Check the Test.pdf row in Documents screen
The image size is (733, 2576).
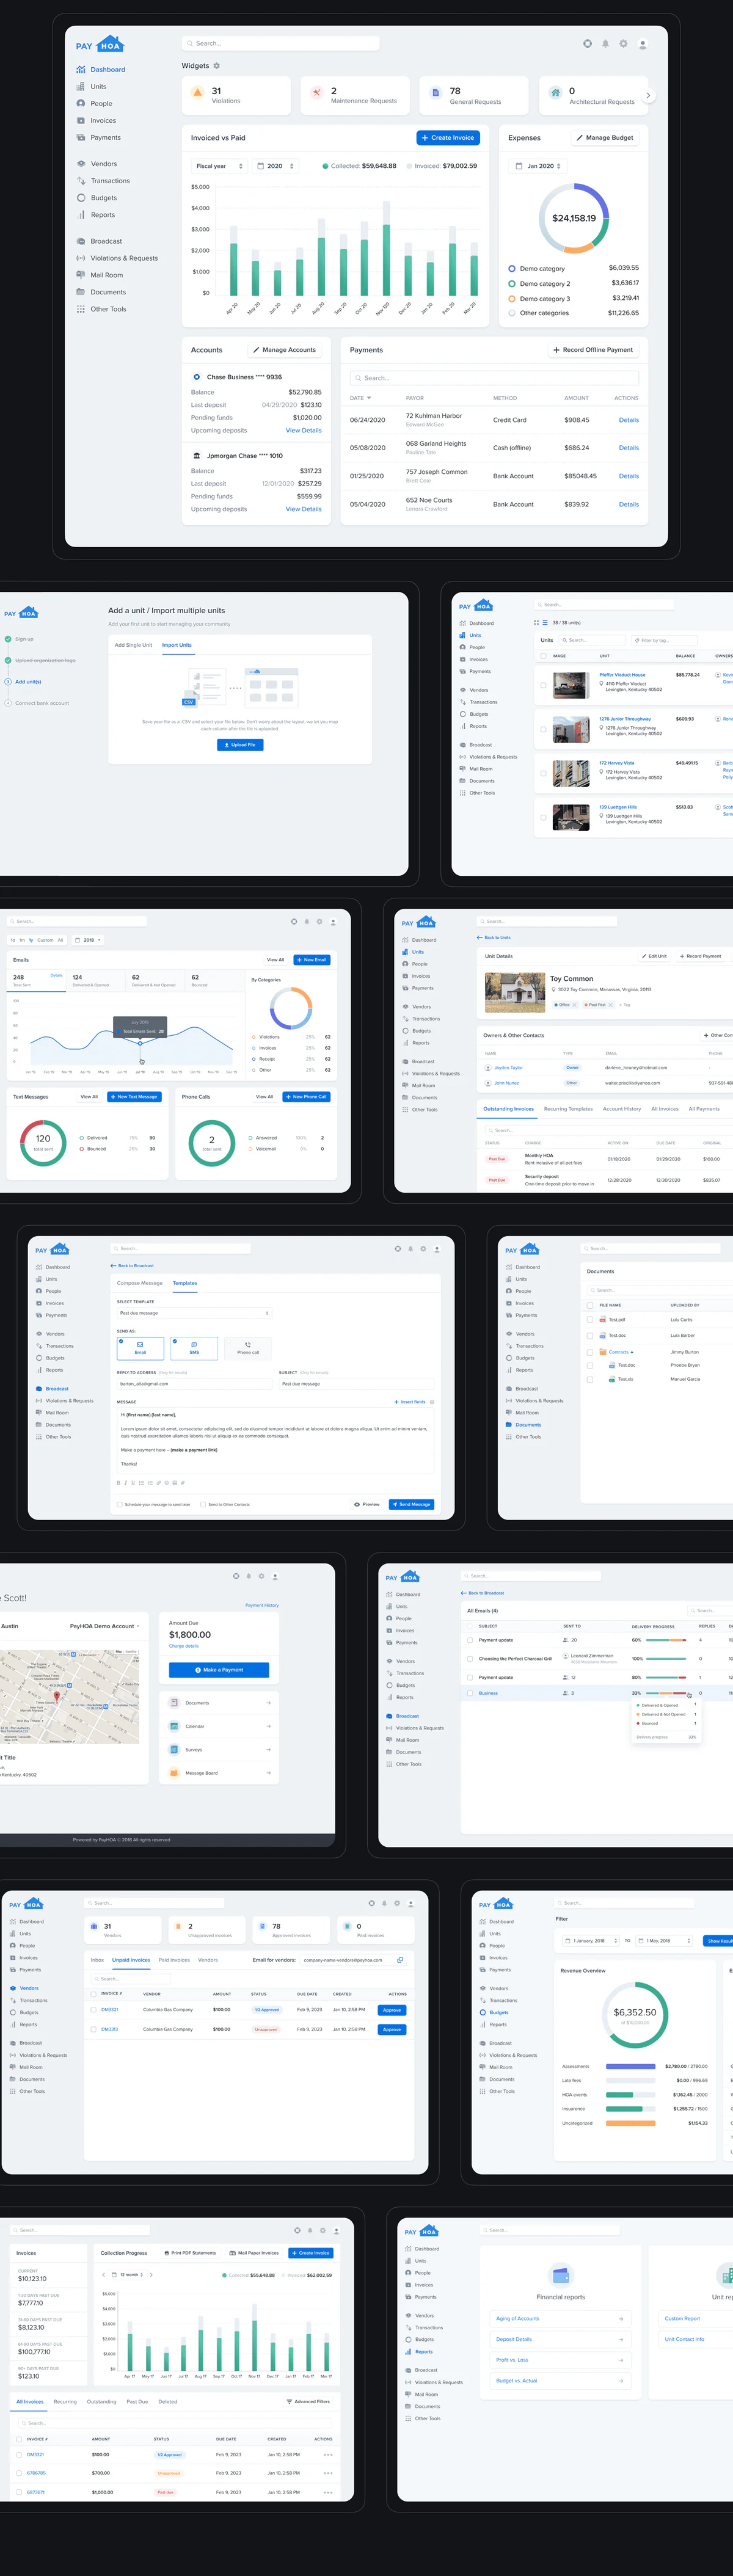coord(590,1320)
